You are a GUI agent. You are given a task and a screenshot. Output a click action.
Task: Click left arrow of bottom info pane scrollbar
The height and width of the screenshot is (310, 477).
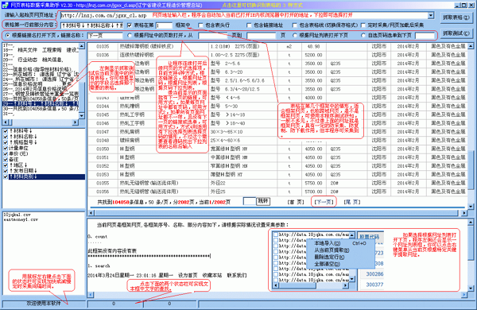tap(91, 295)
